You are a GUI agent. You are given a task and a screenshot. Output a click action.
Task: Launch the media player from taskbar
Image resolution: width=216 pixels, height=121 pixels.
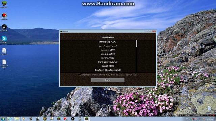tap(24, 119)
